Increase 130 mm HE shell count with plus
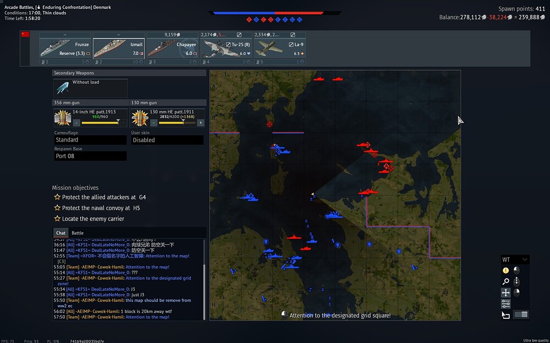Screen dimensions: 550x343 click(201, 123)
